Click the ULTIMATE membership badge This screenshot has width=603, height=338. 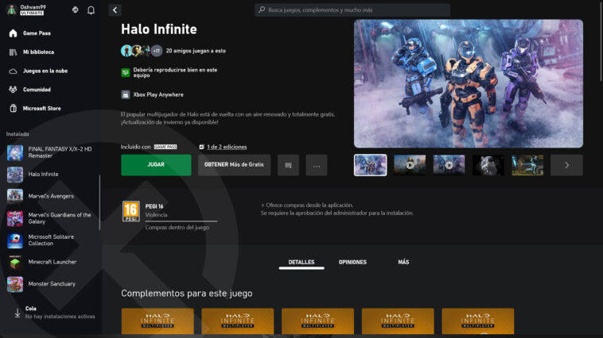tap(32, 13)
